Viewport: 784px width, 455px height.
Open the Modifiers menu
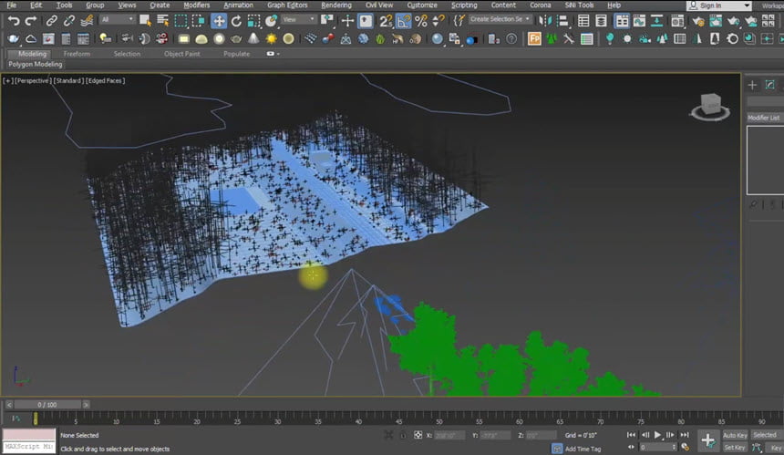click(x=197, y=5)
